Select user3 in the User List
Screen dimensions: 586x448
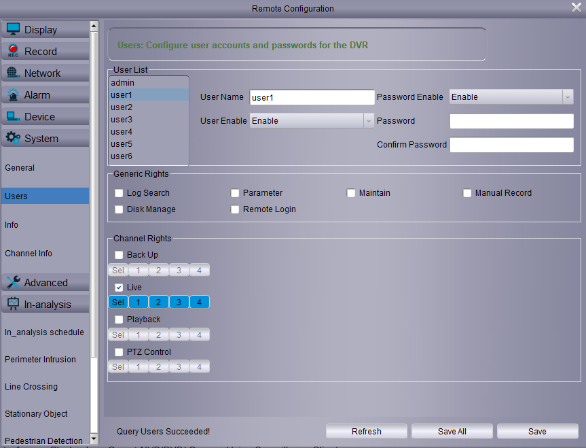coord(122,120)
